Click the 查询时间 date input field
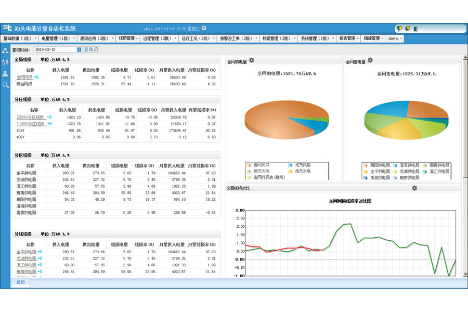The height and width of the screenshot is (312, 468). 55,50
